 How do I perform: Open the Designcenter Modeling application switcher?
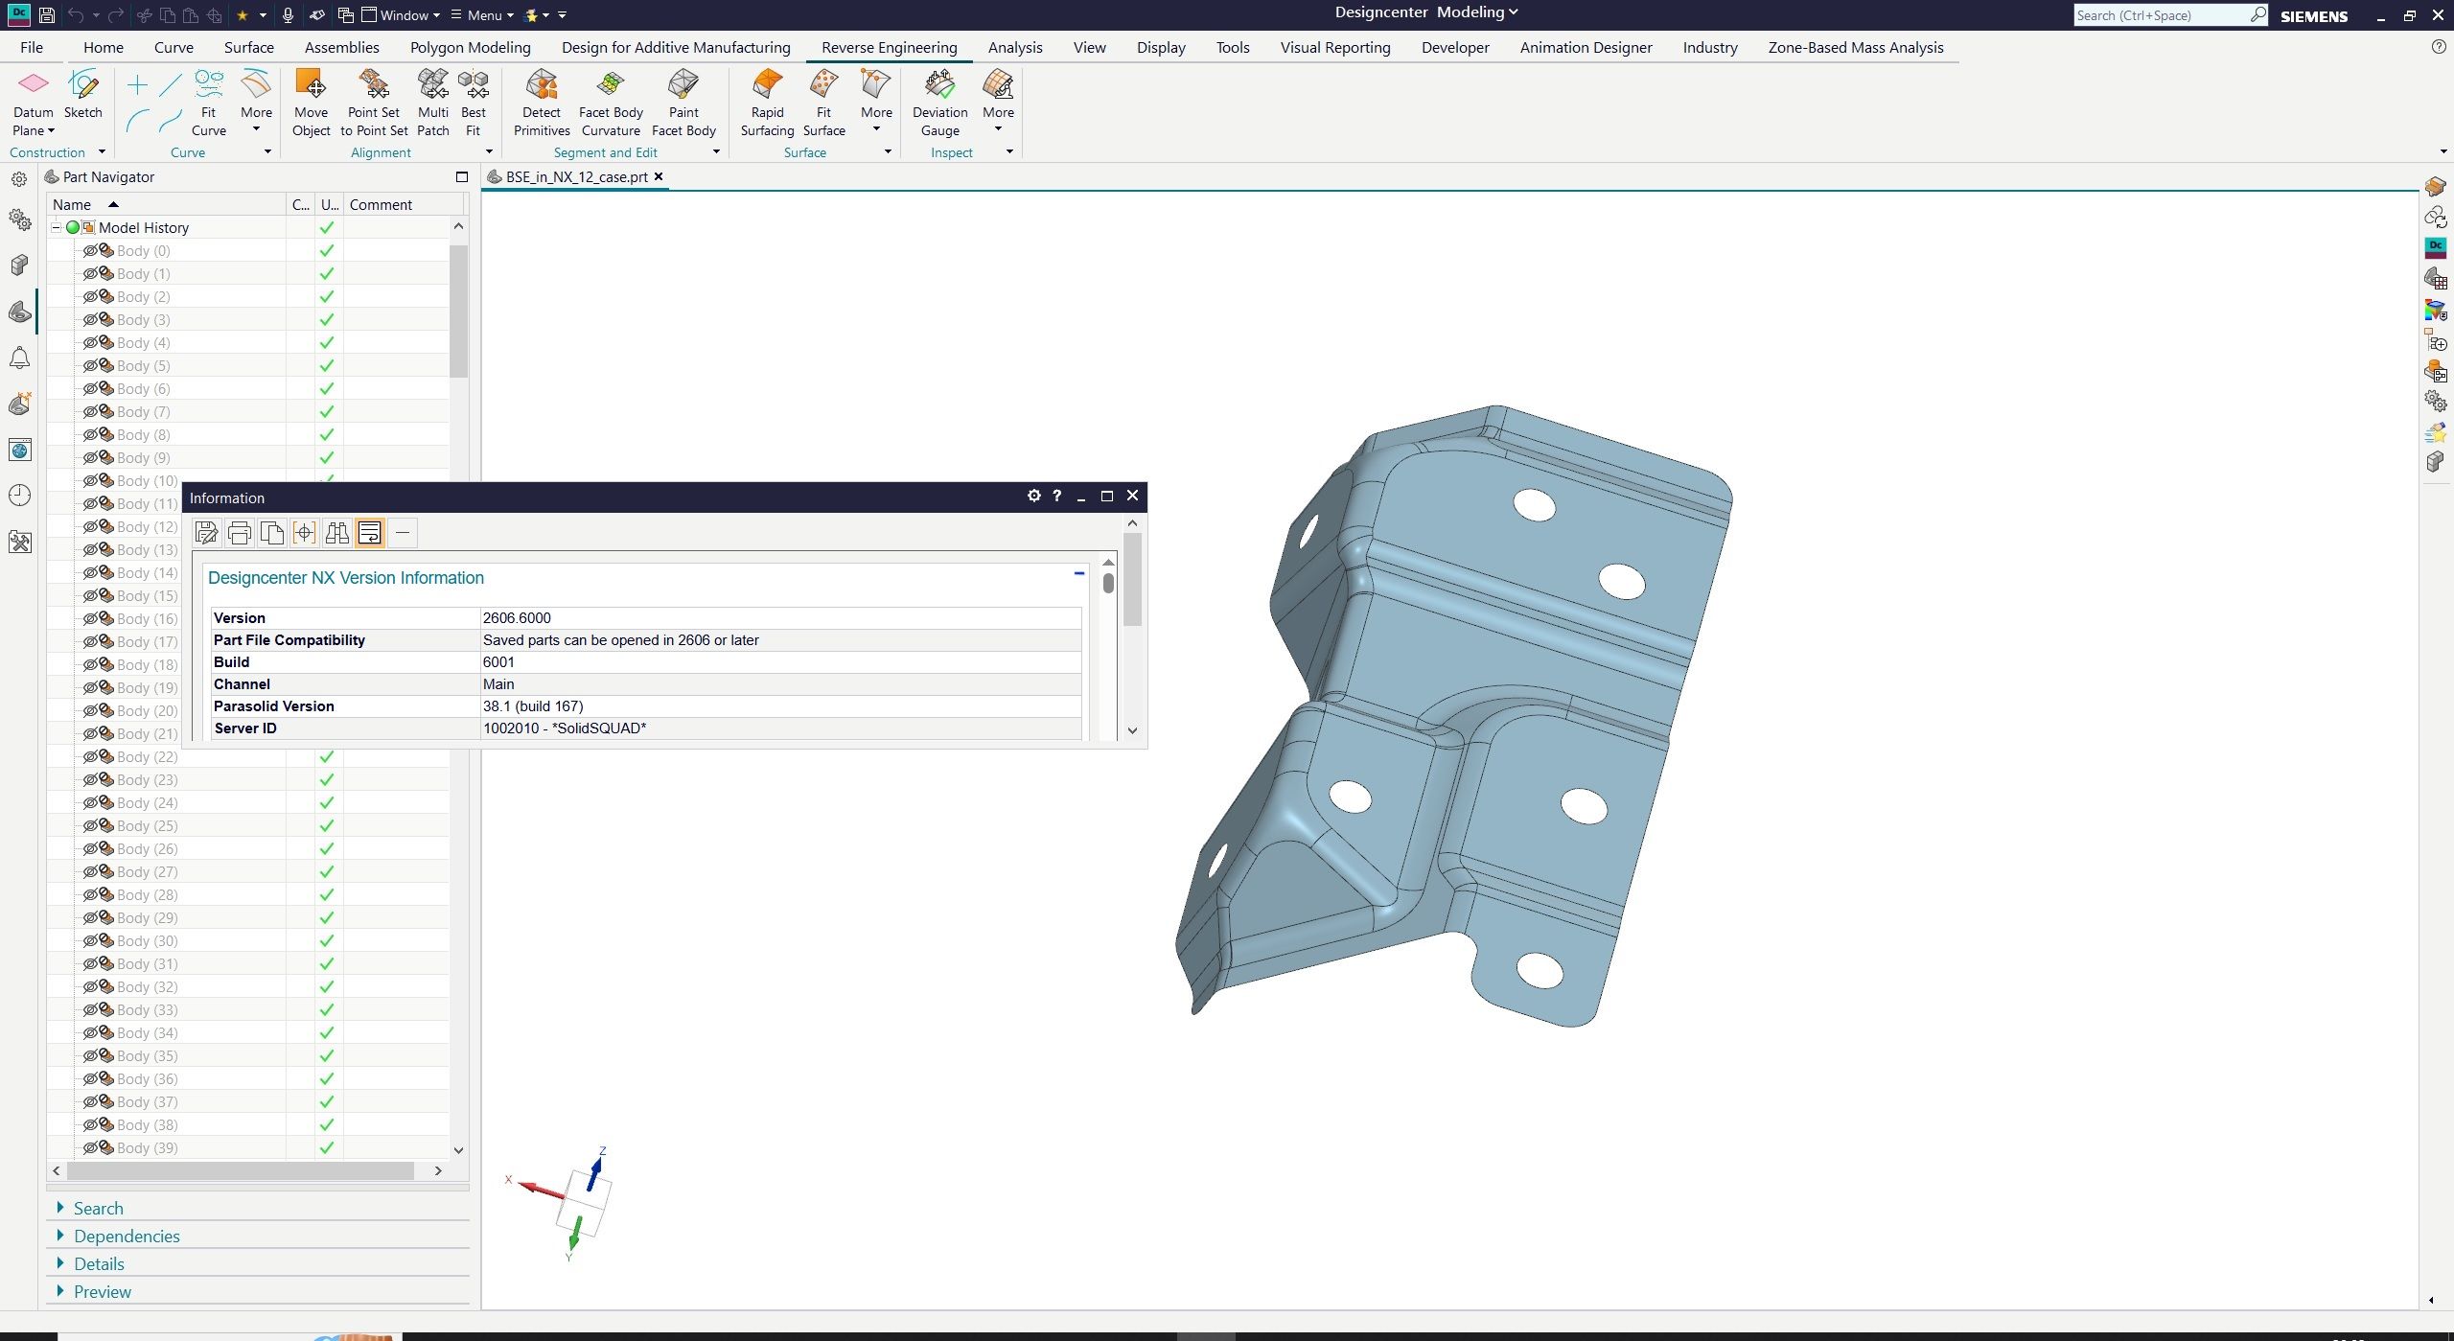pyautogui.click(x=1426, y=12)
